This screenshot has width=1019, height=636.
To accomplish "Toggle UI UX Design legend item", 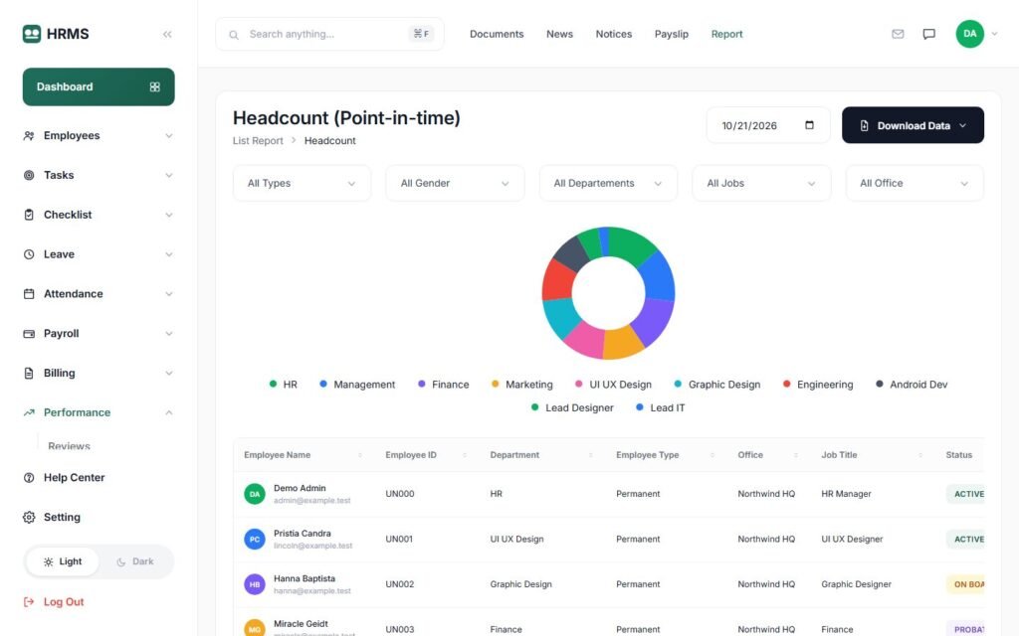I will point(613,385).
